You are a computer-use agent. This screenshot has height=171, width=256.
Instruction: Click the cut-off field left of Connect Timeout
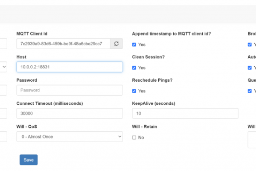[x=3, y=113]
